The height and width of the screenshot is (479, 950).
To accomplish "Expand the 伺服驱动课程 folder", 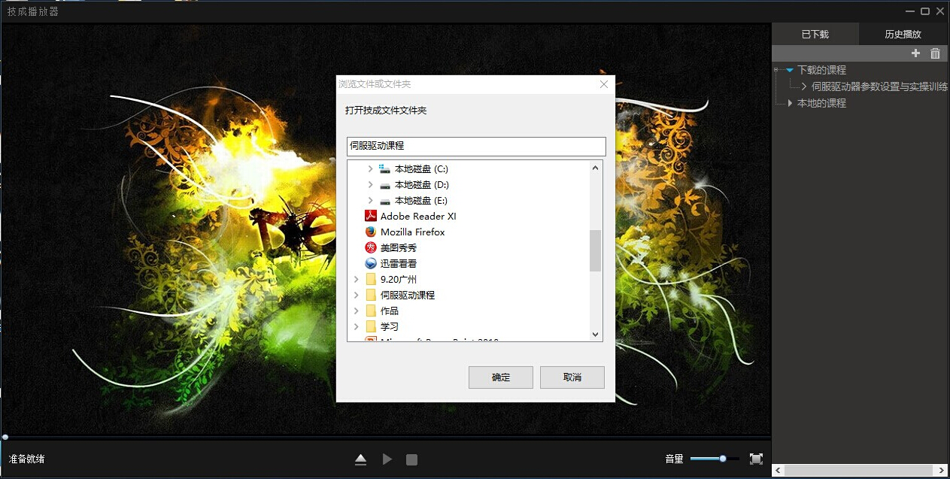I will 357,296.
